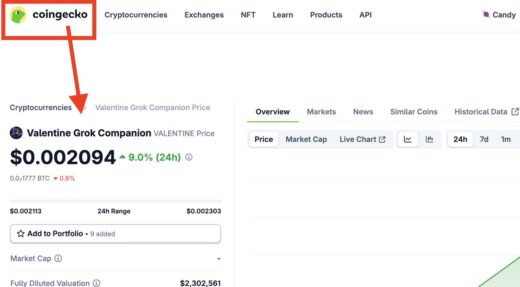Image resolution: width=520 pixels, height=287 pixels.
Task: Open the Products navigation menu
Action: pos(326,15)
